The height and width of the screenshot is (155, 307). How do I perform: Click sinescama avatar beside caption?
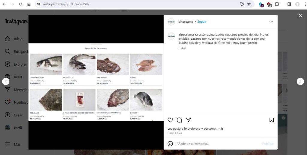pos(171,36)
